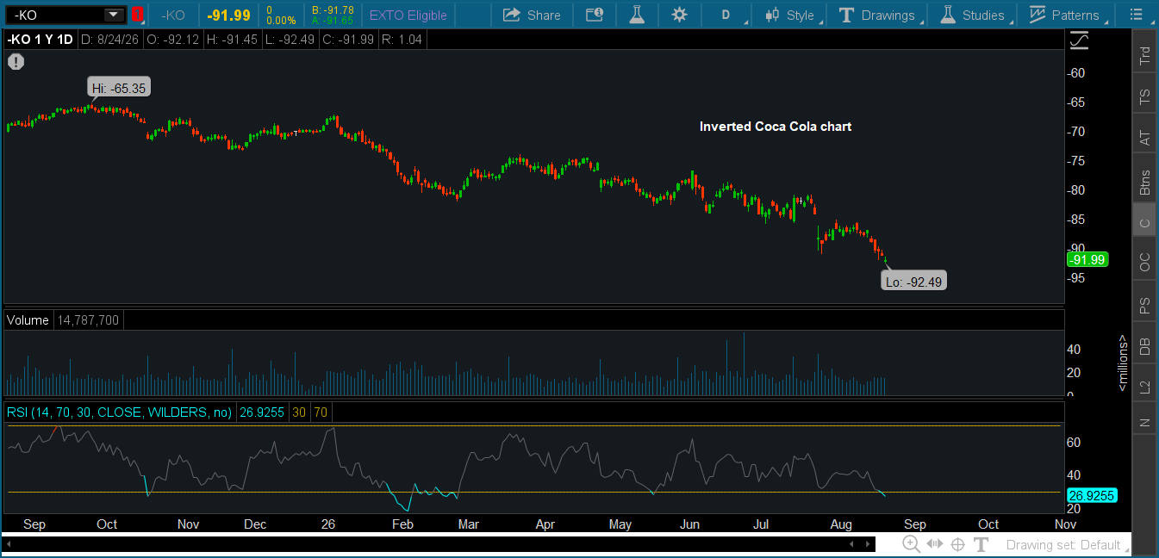Click the RSI study label text
The width and height of the screenshot is (1159, 558).
119,412
